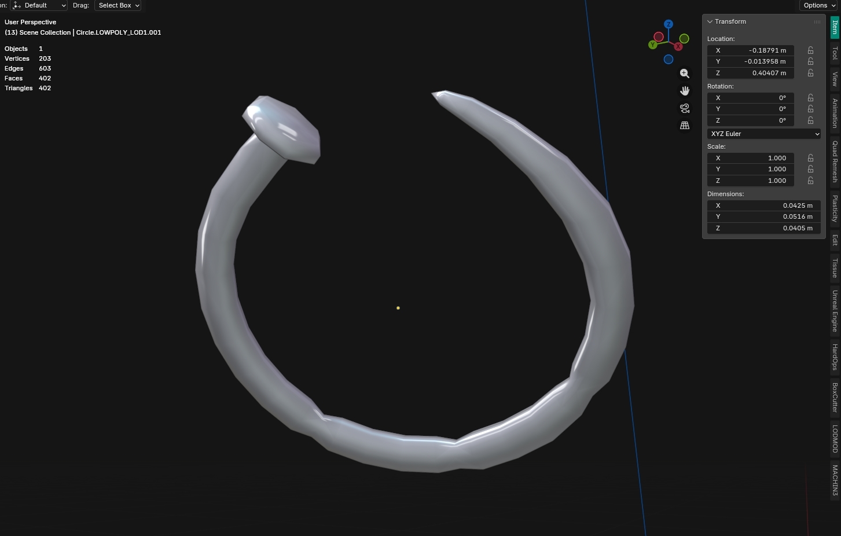Viewport: 841px width, 536px height.
Task: Click the Location Z value field
Action: pos(750,73)
